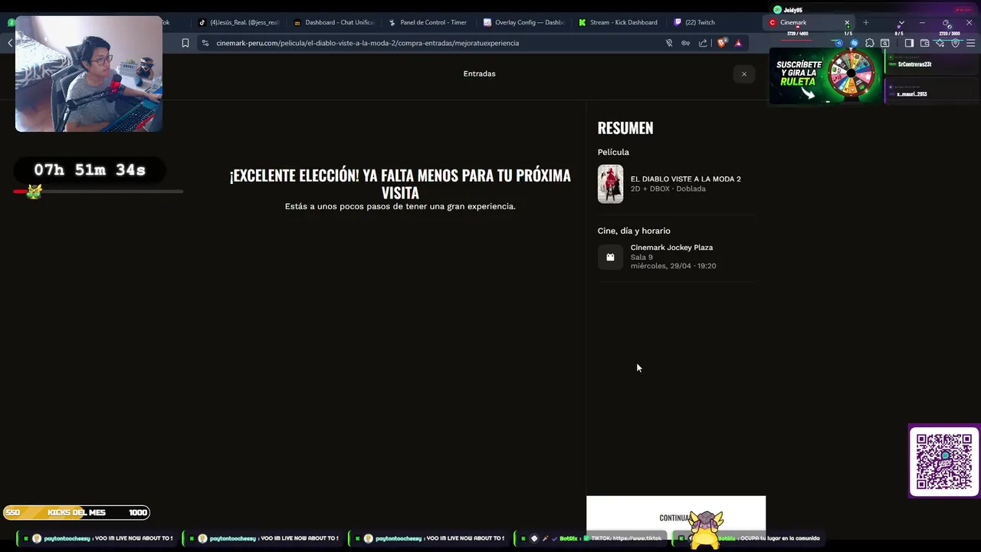
Task: Click the CONTINUAR button
Action: coord(675,517)
